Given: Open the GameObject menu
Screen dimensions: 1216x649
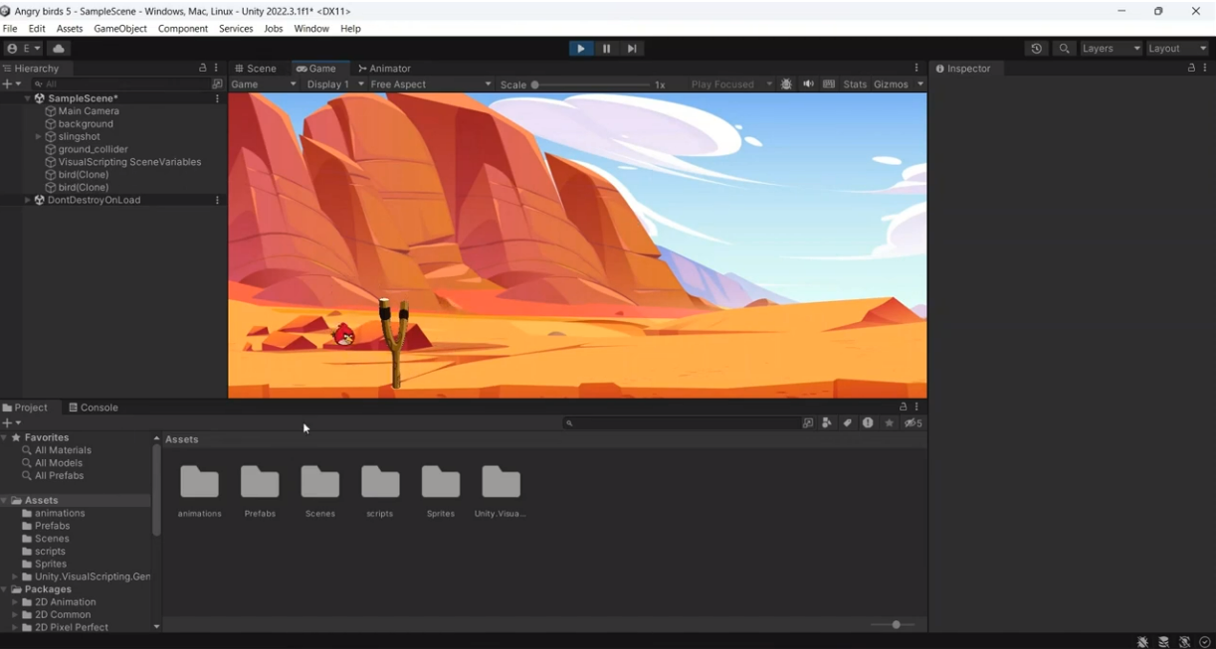Looking at the screenshot, I should [120, 29].
